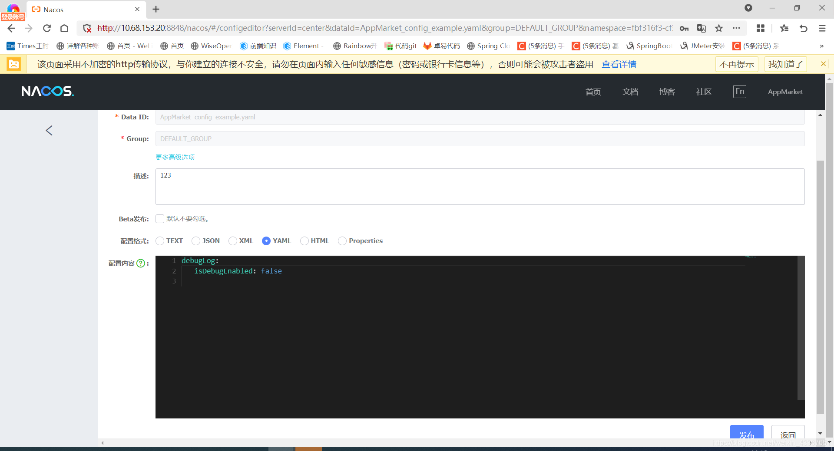The width and height of the screenshot is (834, 451).
Task: Open the browser main menu icon
Action: pyautogui.click(x=822, y=28)
